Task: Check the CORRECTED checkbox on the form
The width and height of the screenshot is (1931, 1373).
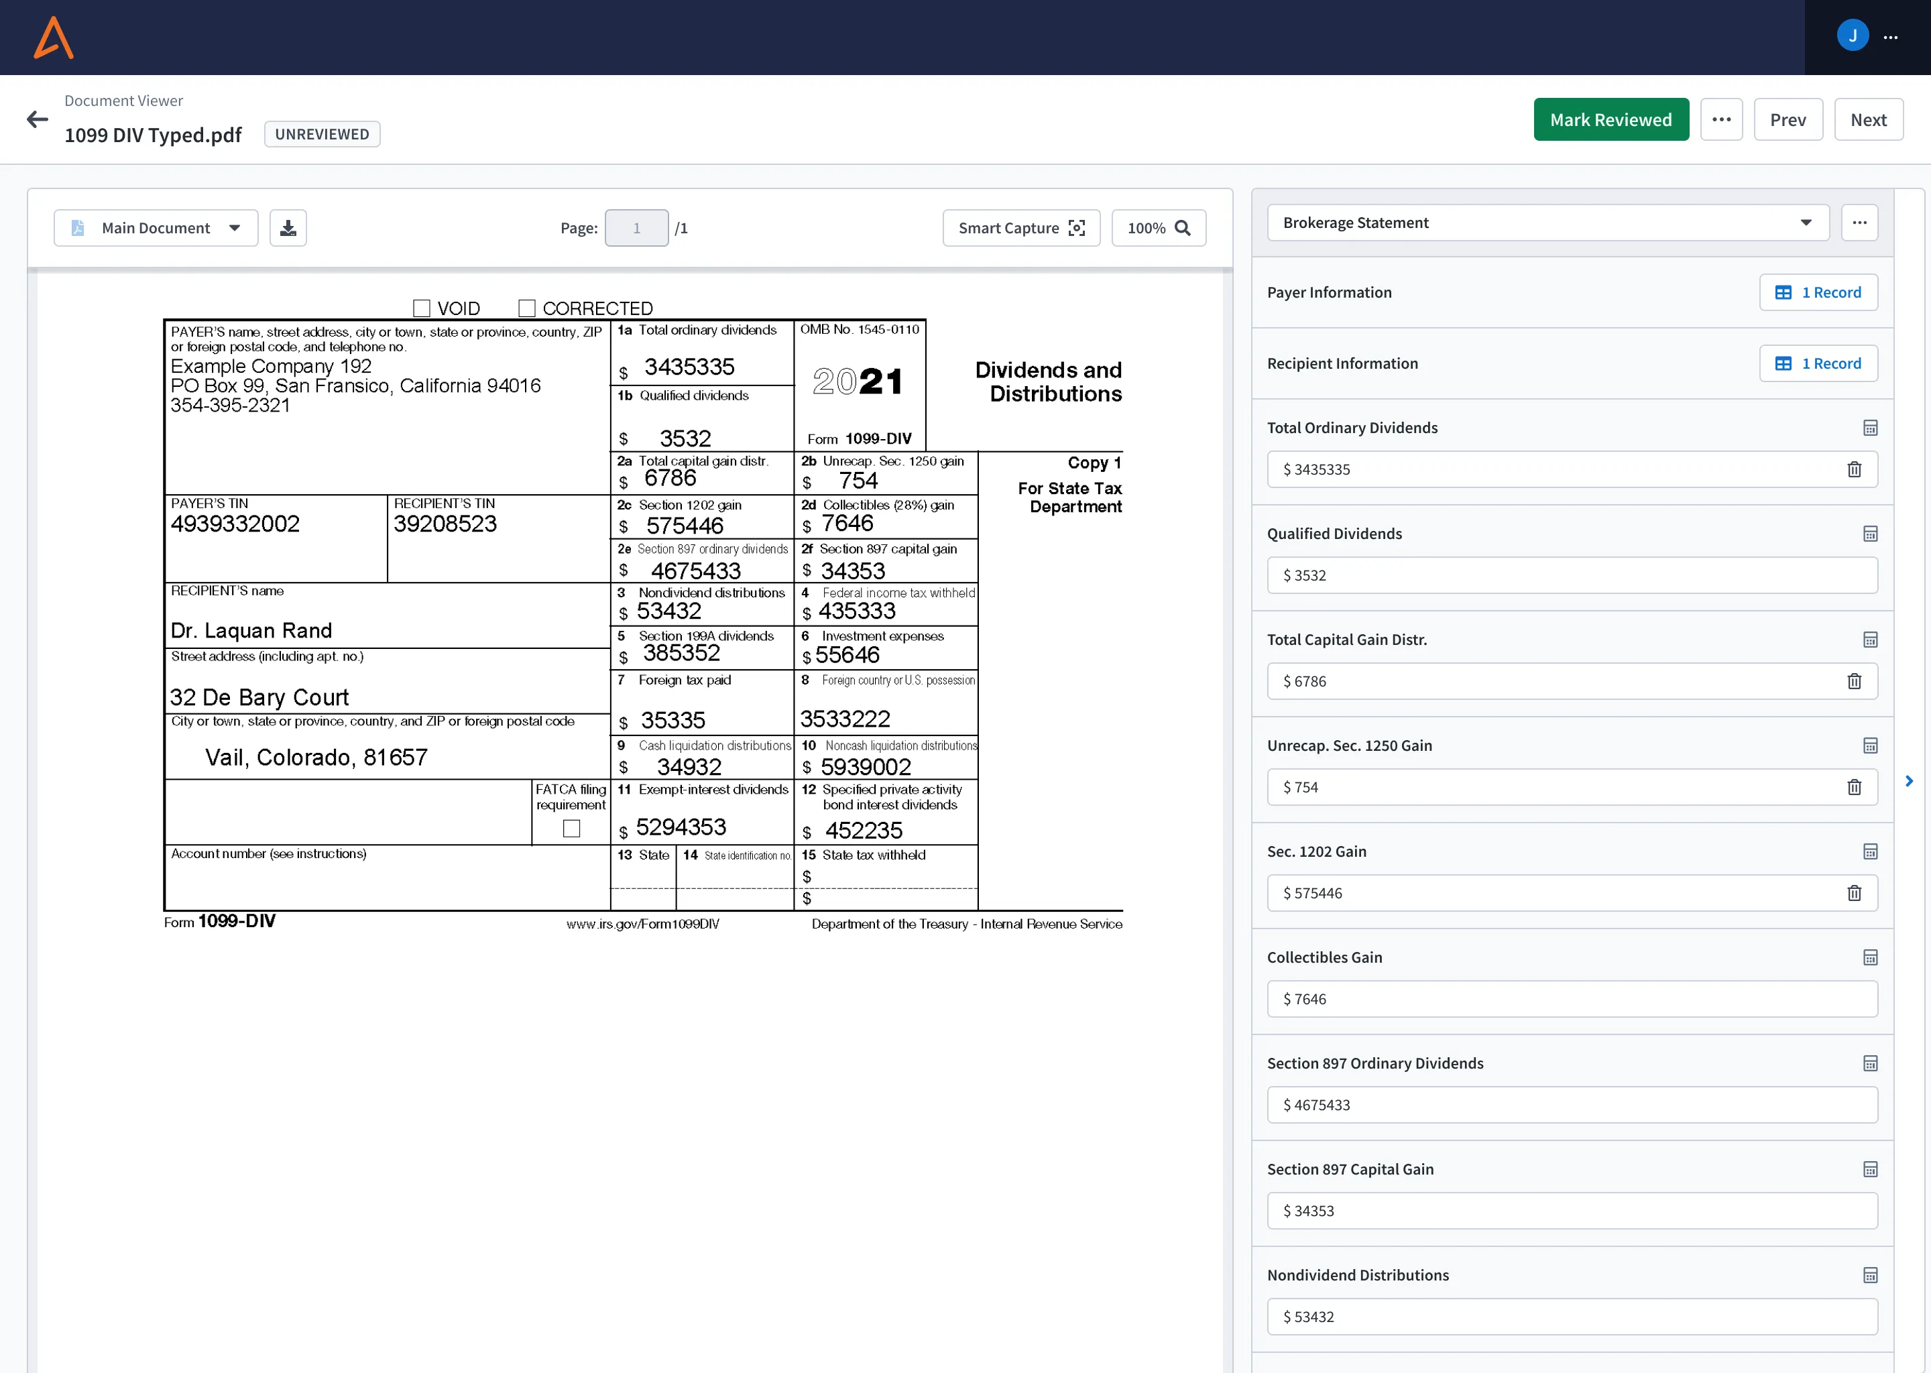Action: pyautogui.click(x=527, y=308)
